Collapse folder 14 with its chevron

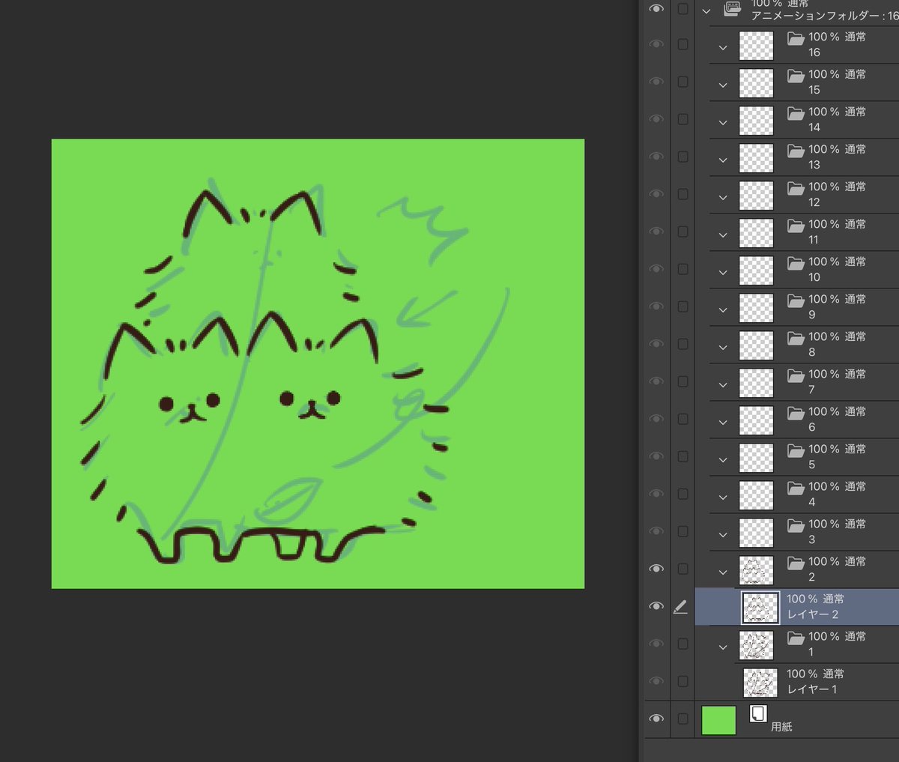click(723, 123)
